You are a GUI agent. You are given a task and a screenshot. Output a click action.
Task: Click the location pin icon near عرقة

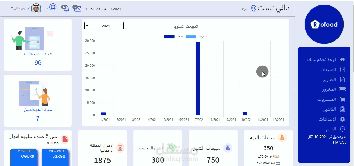[253, 9]
